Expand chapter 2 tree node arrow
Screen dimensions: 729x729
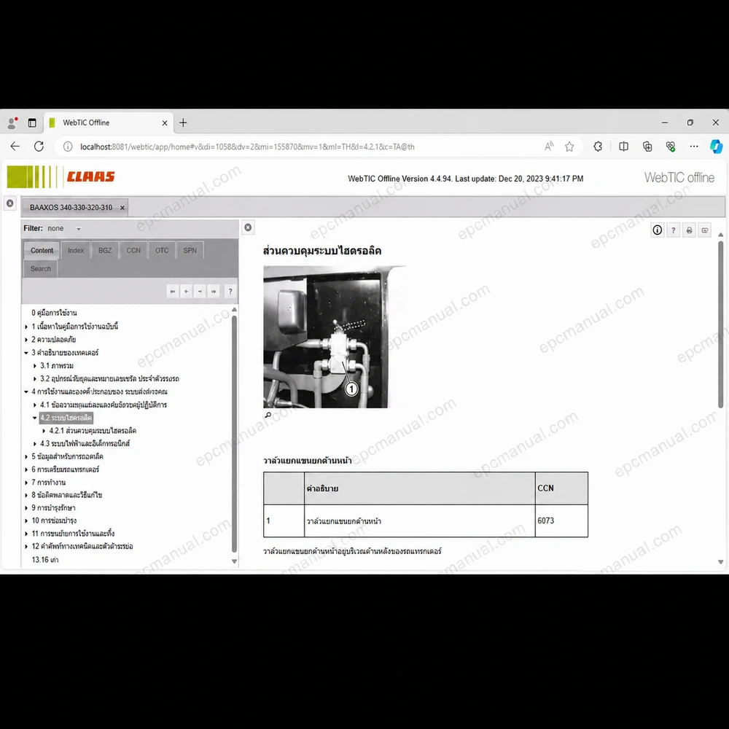tap(26, 340)
